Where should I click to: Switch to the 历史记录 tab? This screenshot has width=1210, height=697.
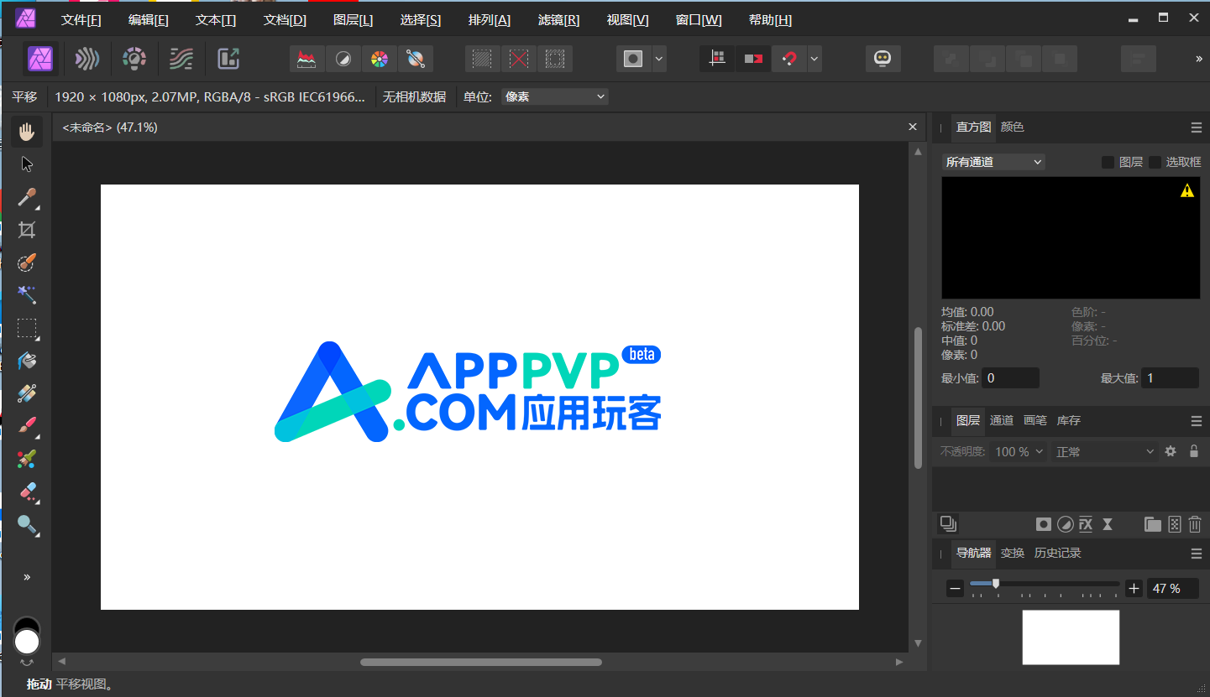(x=1057, y=553)
